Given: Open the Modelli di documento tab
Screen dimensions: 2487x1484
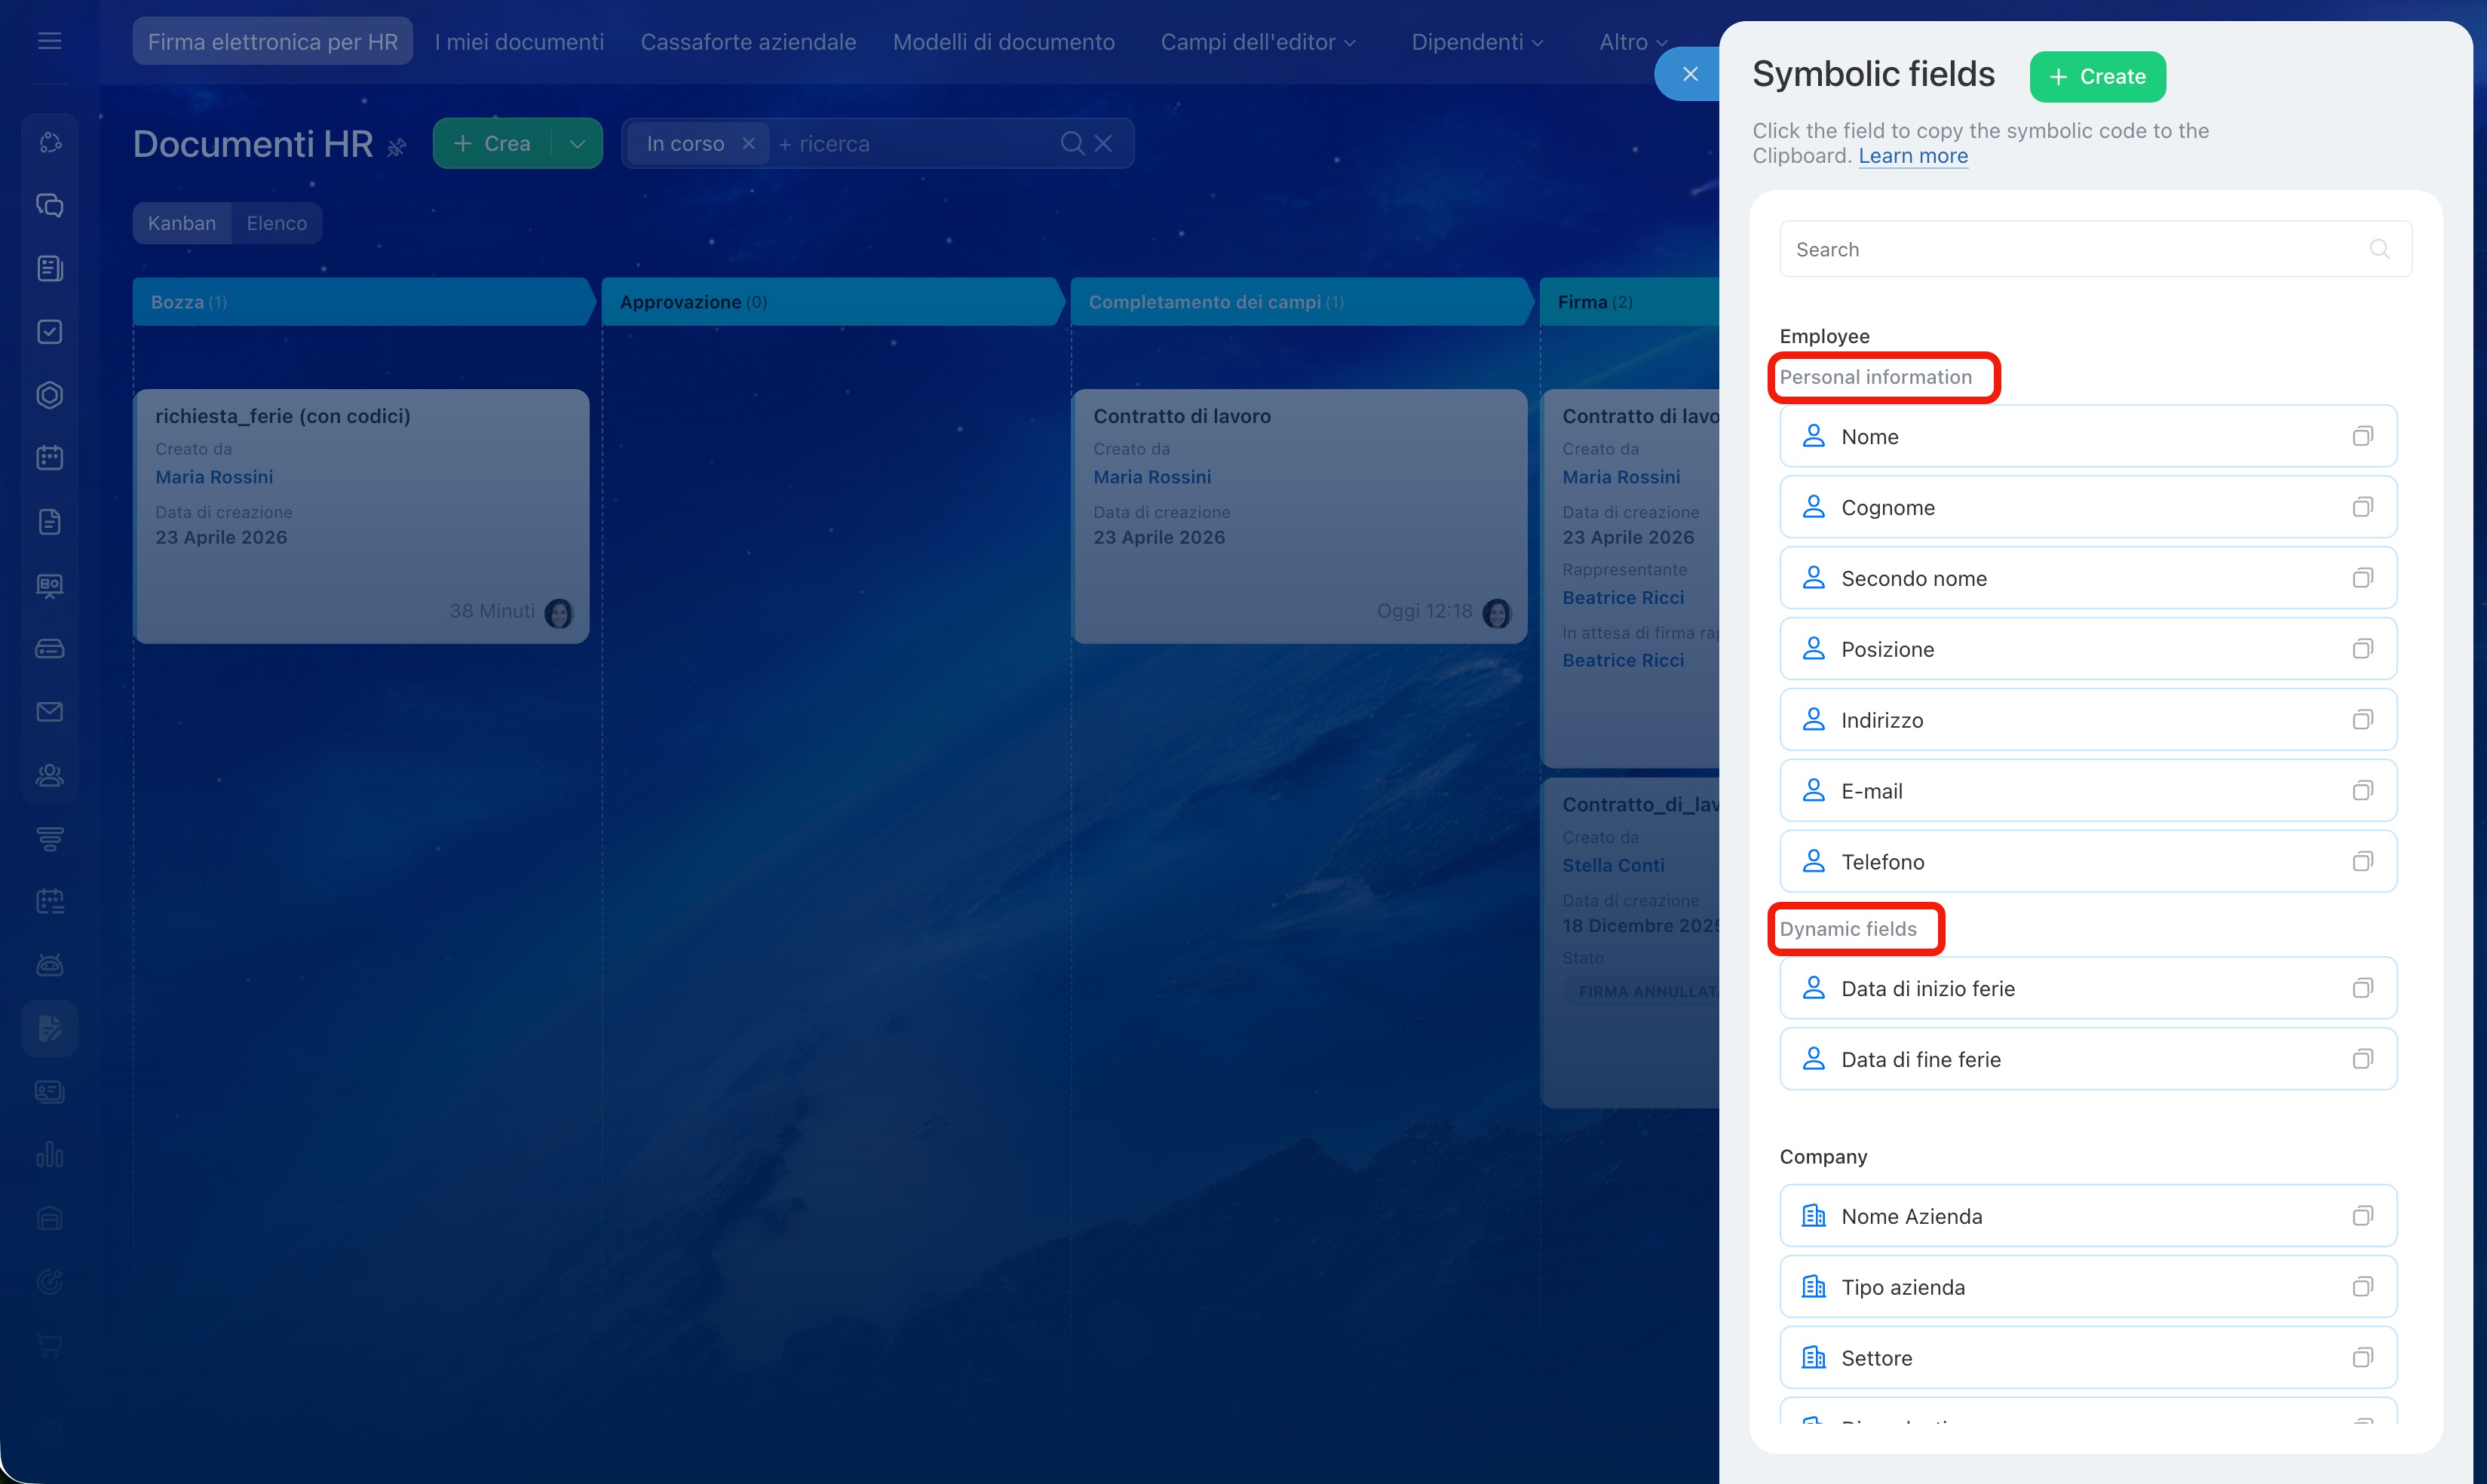Looking at the screenshot, I should click(1003, 42).
